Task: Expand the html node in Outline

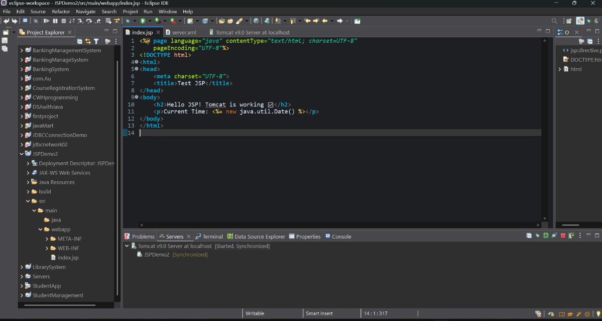Action: tap(560, 69)
